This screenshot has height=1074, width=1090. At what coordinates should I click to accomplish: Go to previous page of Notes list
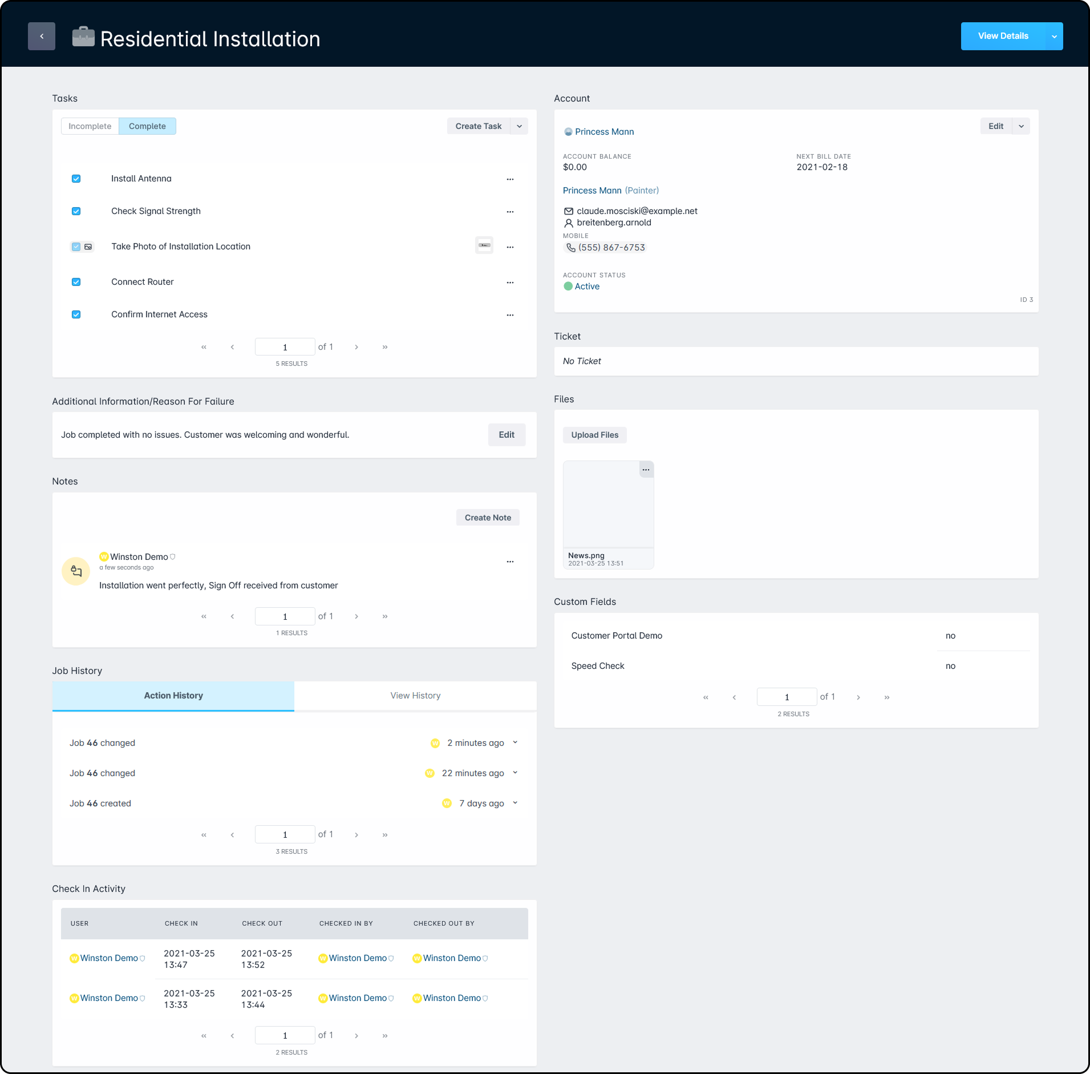pos(232,616)
